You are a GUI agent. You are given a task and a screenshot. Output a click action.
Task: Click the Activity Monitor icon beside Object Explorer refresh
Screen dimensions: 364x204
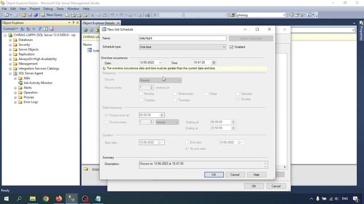[x=52, y=29]
